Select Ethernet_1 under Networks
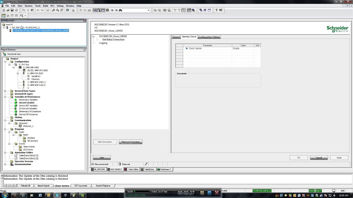Image resolution: width=353 pixels, height=198 pixels. coord(28,126)
